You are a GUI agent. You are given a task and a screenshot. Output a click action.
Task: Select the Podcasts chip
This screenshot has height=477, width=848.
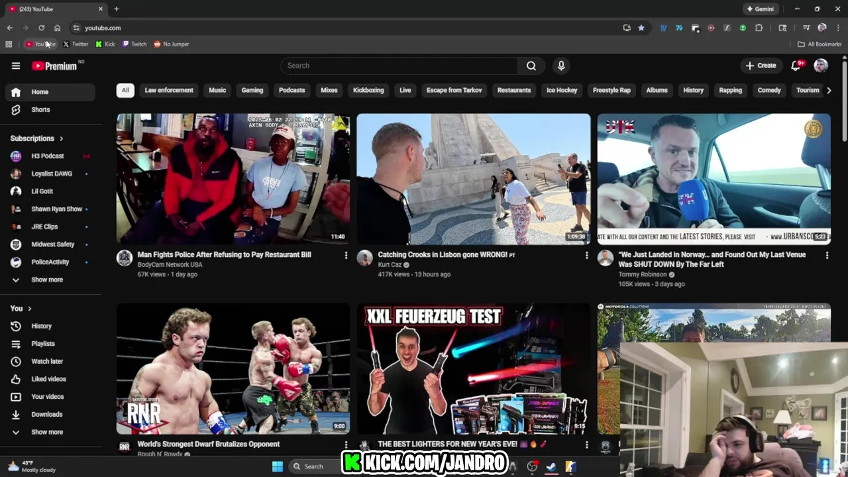pyautogui.click(x=292, y=90)
